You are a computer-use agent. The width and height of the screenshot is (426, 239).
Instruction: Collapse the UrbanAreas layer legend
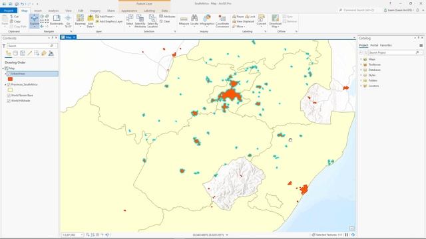(x=5, y=74)
